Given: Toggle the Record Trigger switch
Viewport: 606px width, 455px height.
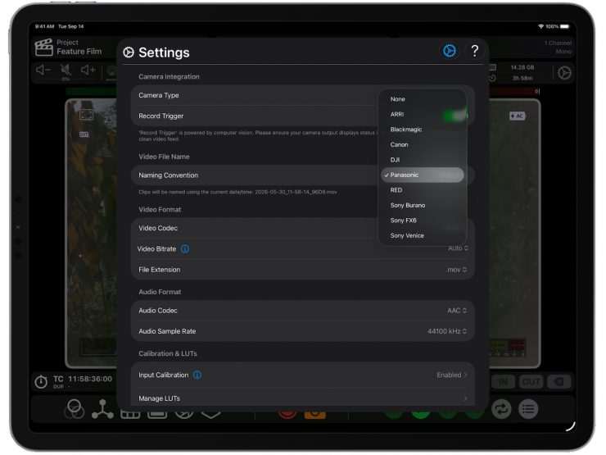Looking at the screenshot, I should (454, 116).
